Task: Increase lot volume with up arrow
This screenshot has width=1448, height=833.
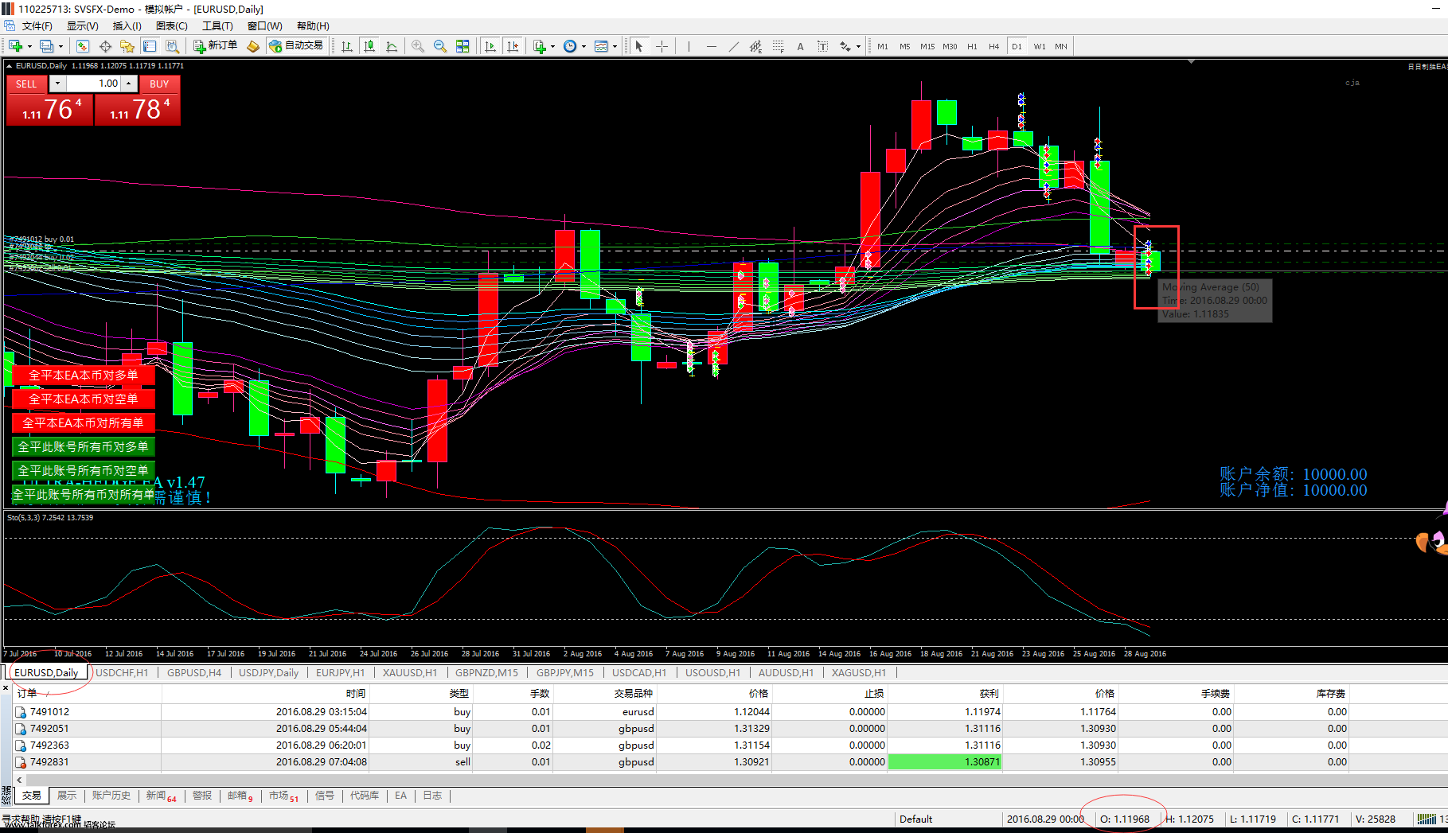Action: tap(128, 84)
